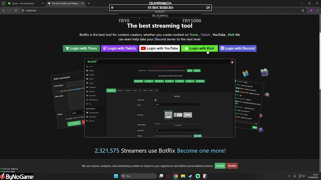Click the microphone tray icon
321x180 pixels.
coord(295,176)
